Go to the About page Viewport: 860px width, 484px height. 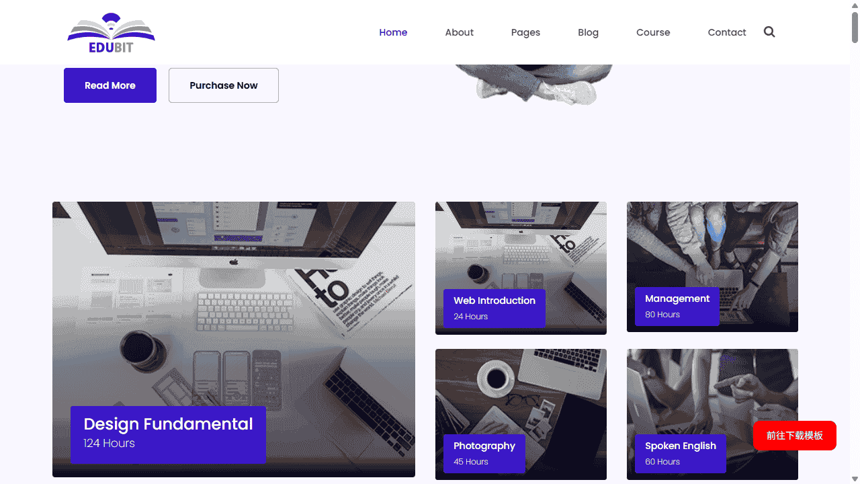pos(459,32)
